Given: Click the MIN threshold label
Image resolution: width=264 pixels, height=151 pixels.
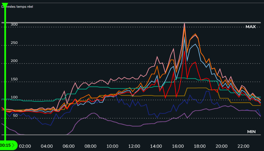Looking at the screenshot, I should [251, 132].
